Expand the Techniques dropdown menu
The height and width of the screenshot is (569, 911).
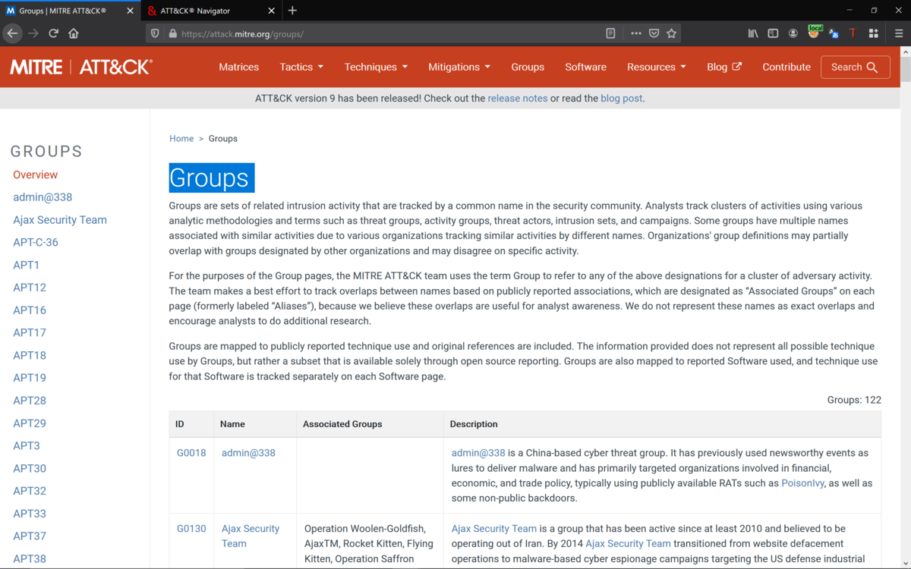[376, 67]
